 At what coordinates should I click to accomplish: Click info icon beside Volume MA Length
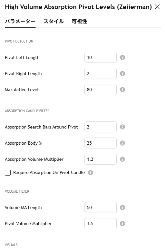pyautogui.click(x=122, y=207)
